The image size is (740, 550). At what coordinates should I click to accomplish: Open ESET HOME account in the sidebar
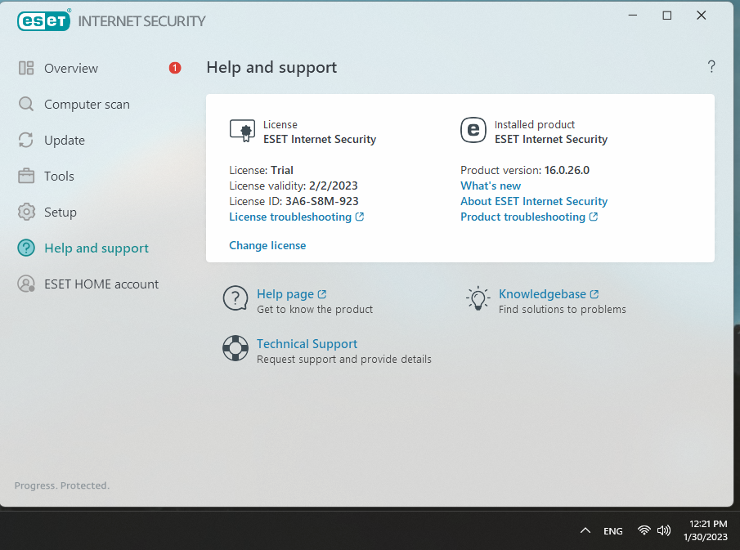pos(101,284)
